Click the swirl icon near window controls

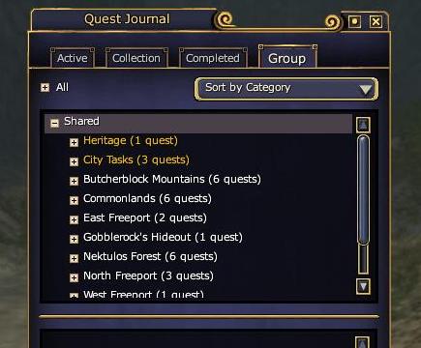pos(333,22)
